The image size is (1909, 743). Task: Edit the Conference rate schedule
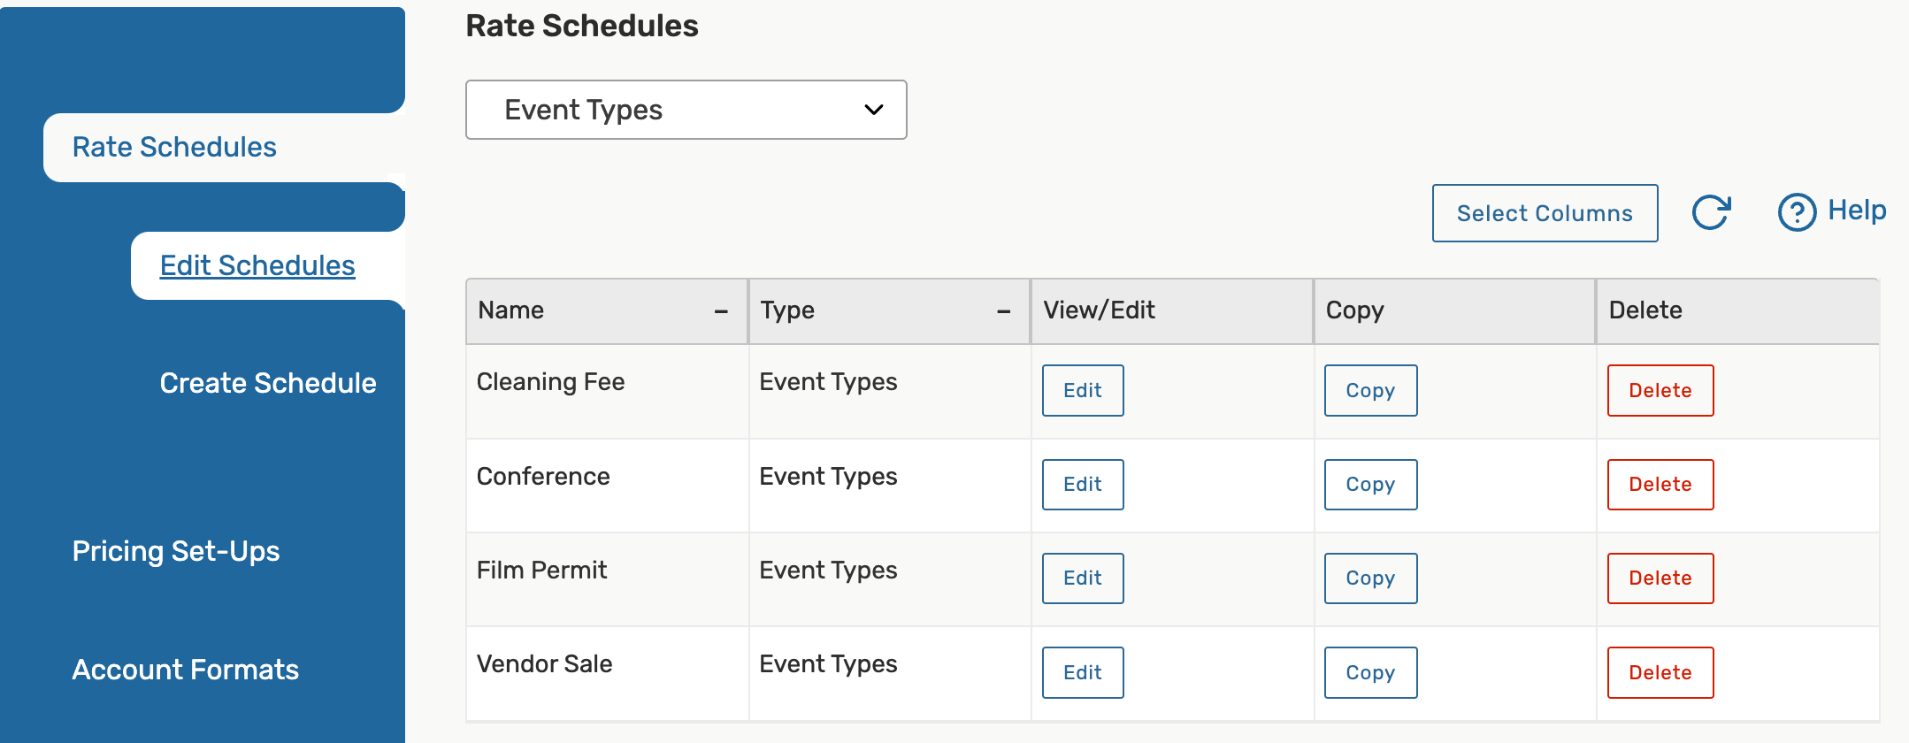pos(1082,485)
